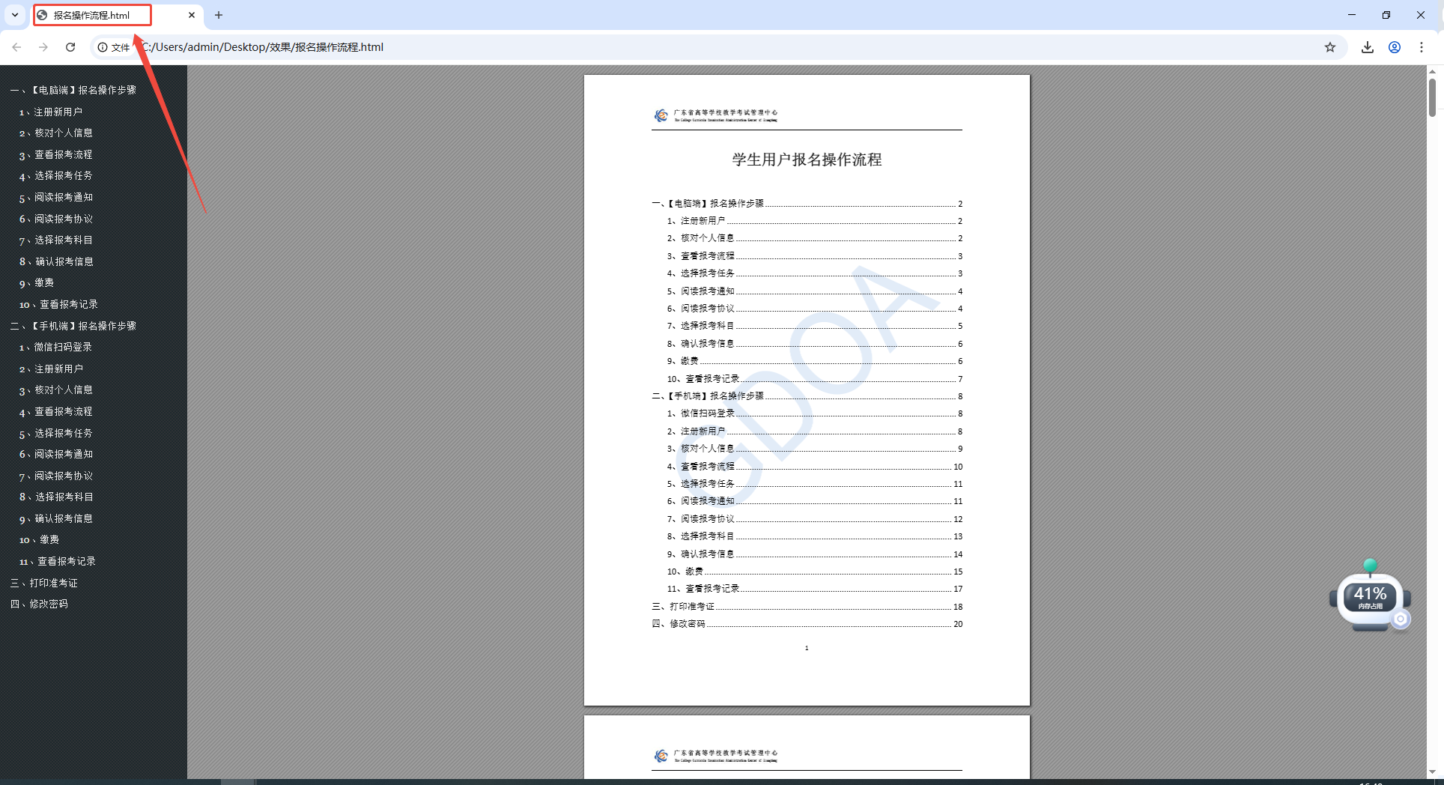Click the address bar URL field
The height and width of the screenshot is (785, 1444).
(719, 47)
